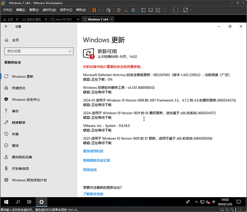This screenshot has width=247, height=212.
Task: Go back with the Settings back arrow
Action: 6,26
